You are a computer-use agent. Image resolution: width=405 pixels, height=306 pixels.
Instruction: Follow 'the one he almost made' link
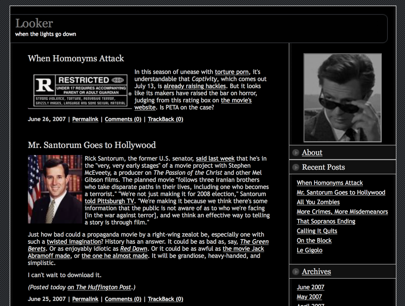(x=115, y=256)
